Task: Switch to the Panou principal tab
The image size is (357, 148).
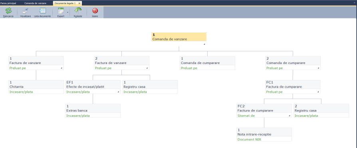Action: [8, 3]
